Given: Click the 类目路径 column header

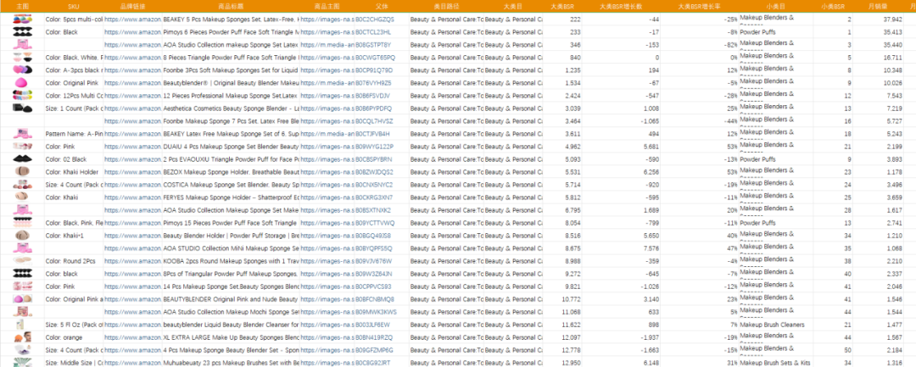Looking at the screenshot, I should coord(446,7).
